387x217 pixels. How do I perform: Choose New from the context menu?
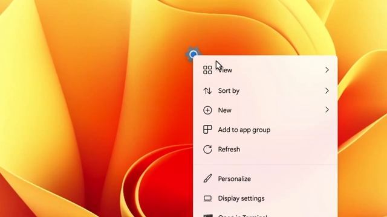[265, 110]
